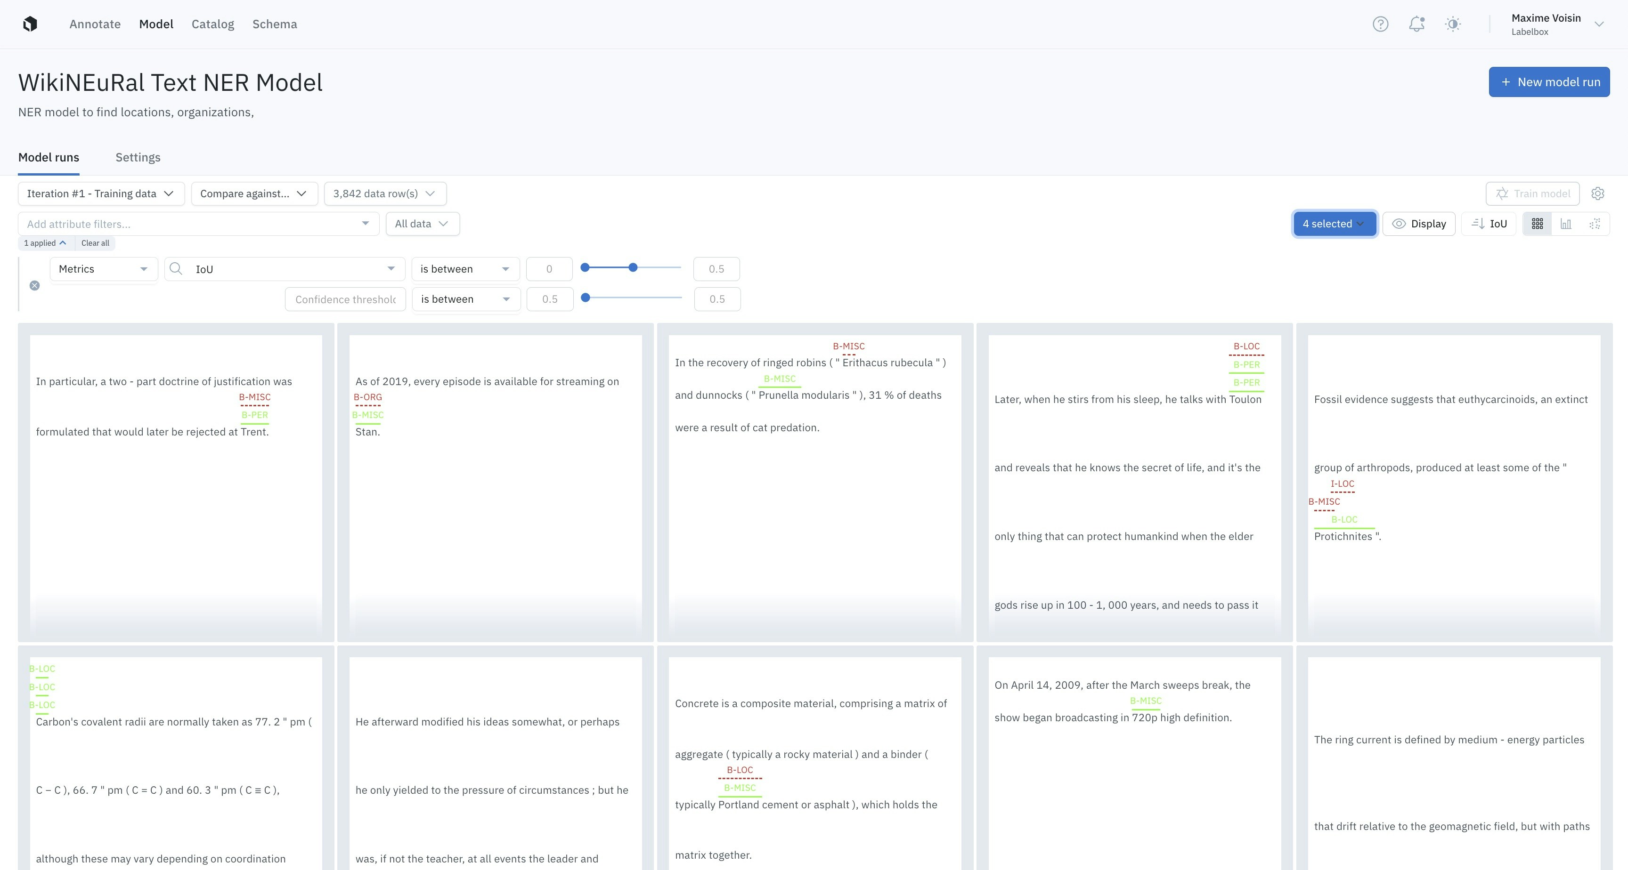Click the Confidence threshold field
This screenshot has height=870, width=1628.
click(x=346, y=299)
